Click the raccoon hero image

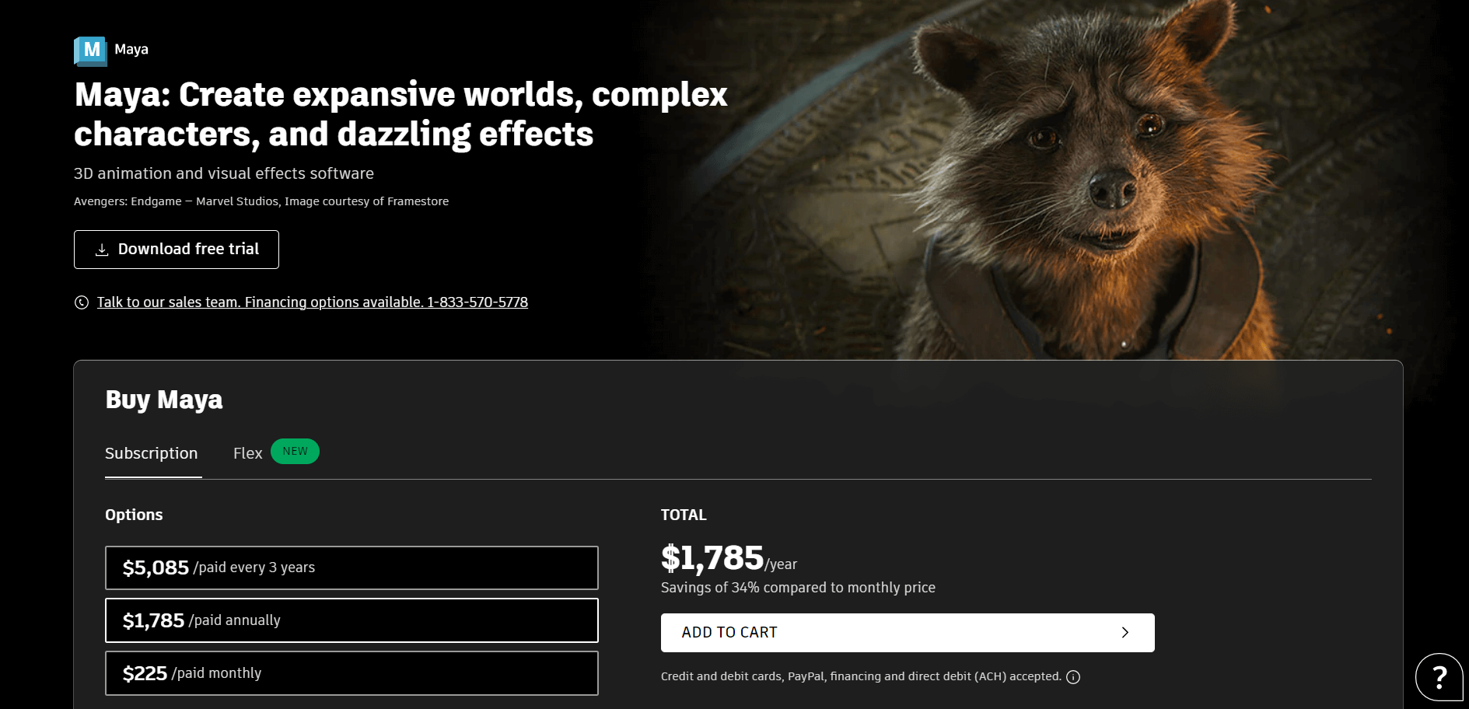click(1089, 179)
